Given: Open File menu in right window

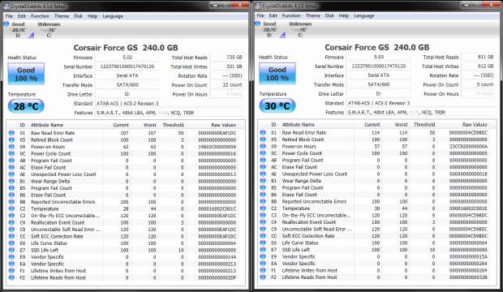Looking at the screenshot, I should pyautogui.click(x=260, y=15).
